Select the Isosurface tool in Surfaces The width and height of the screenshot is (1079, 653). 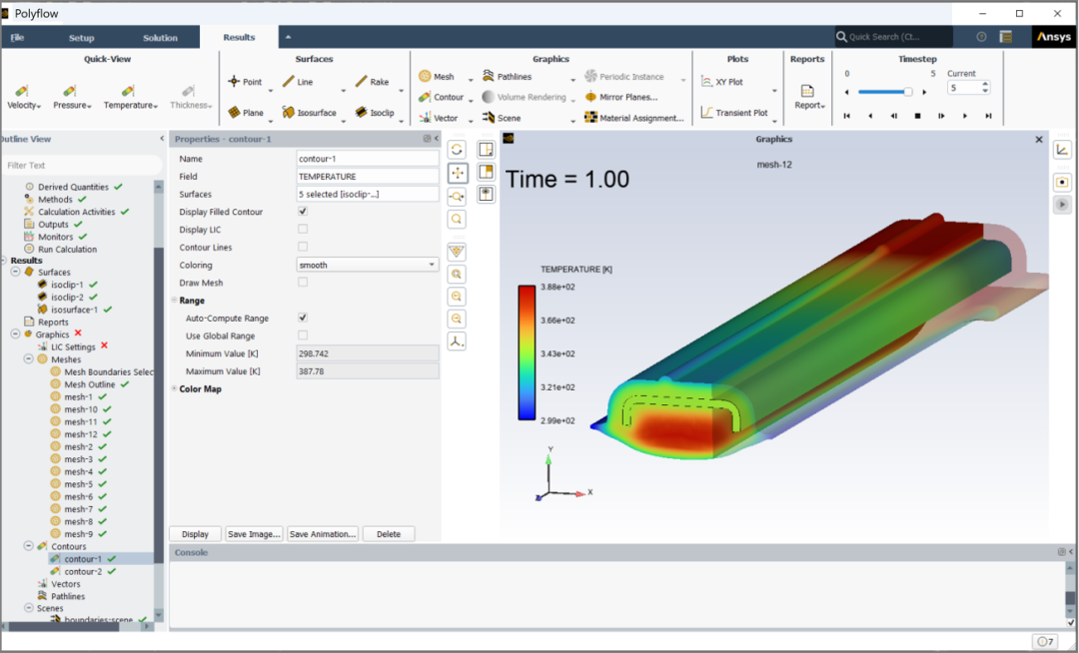[289, 113]
